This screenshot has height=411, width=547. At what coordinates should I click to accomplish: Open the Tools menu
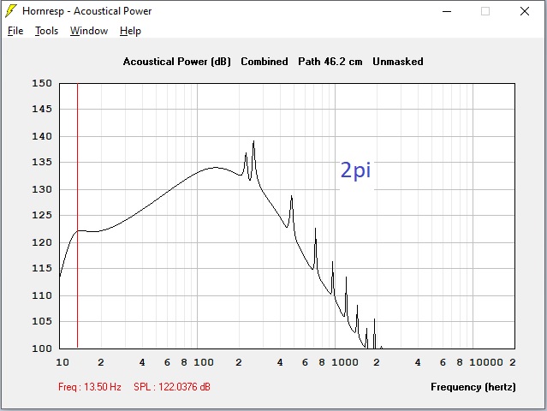[46, 31]
